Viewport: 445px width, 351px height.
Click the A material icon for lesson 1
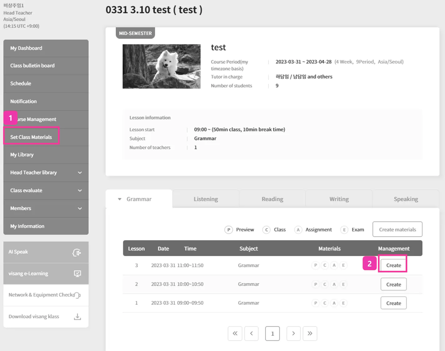pos(334,303)
